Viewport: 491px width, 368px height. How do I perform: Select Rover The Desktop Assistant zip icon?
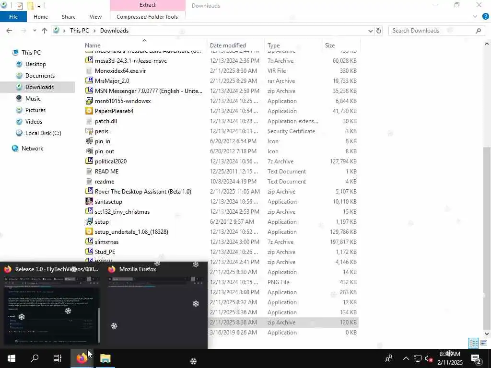[x=89, y=192]
